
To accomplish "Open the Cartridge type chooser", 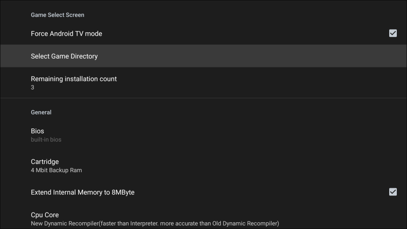I will point(45,162).
